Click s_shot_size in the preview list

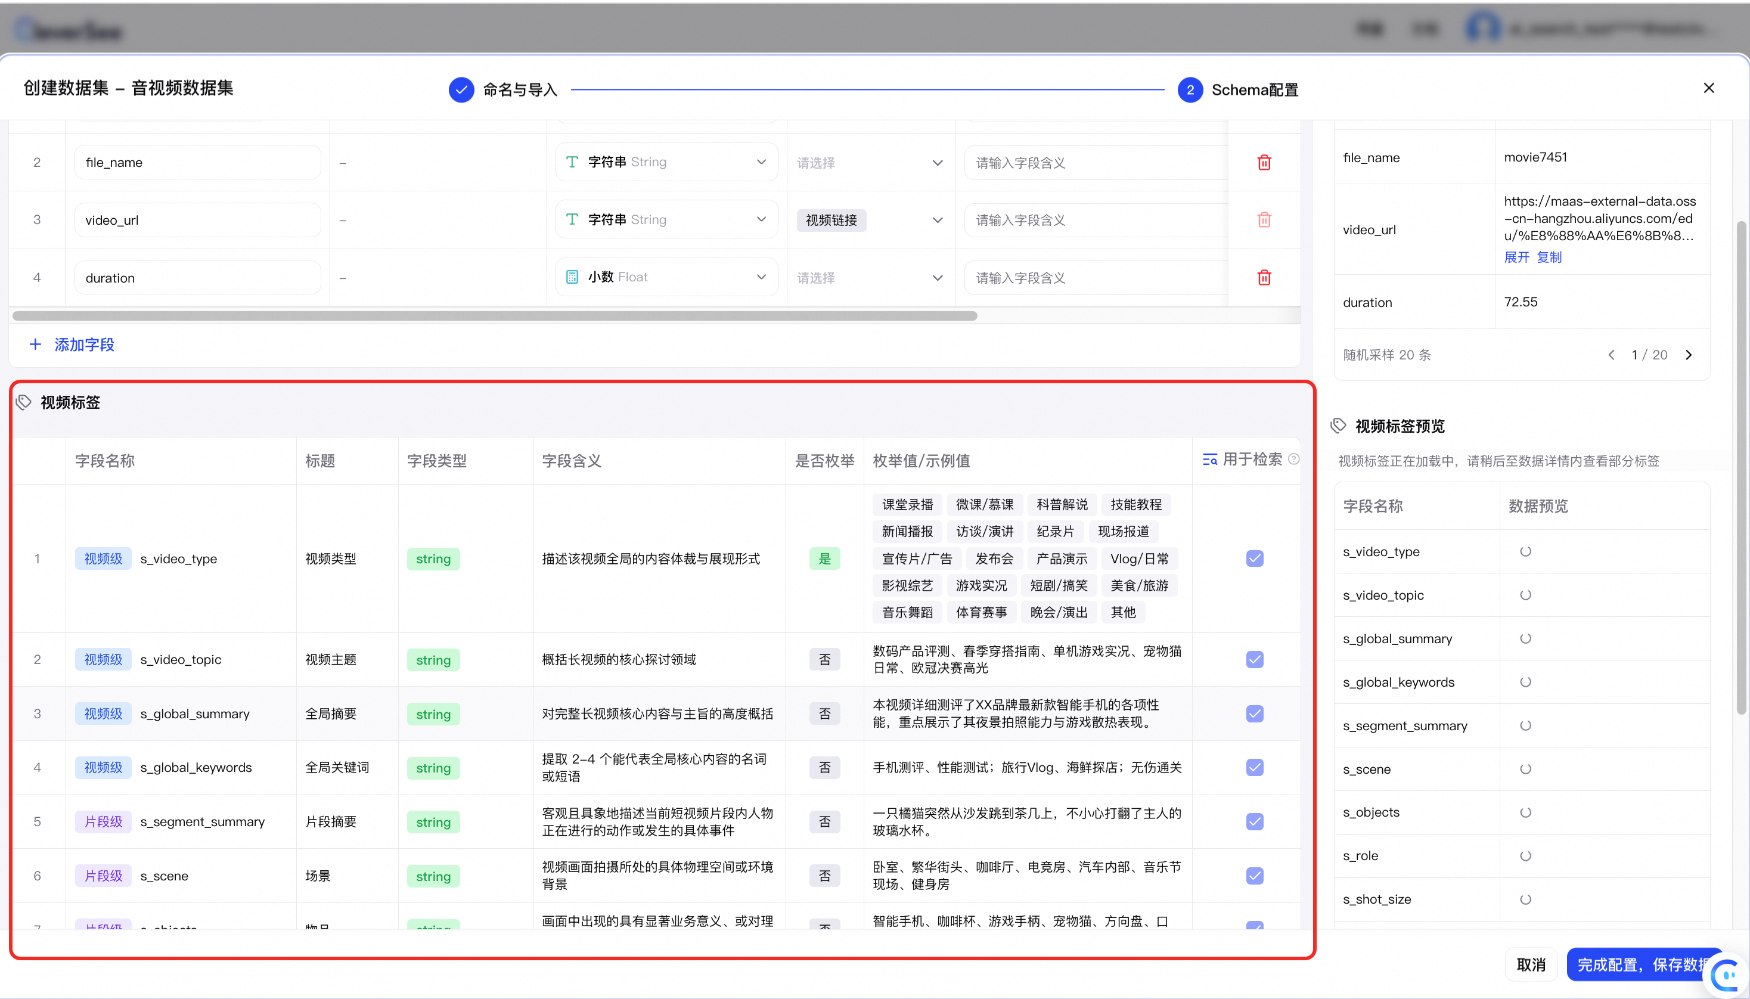point(1377,899)
